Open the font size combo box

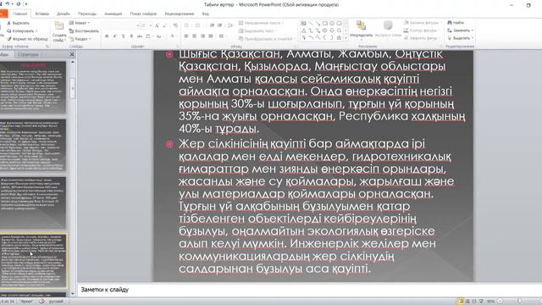(146, 25)
